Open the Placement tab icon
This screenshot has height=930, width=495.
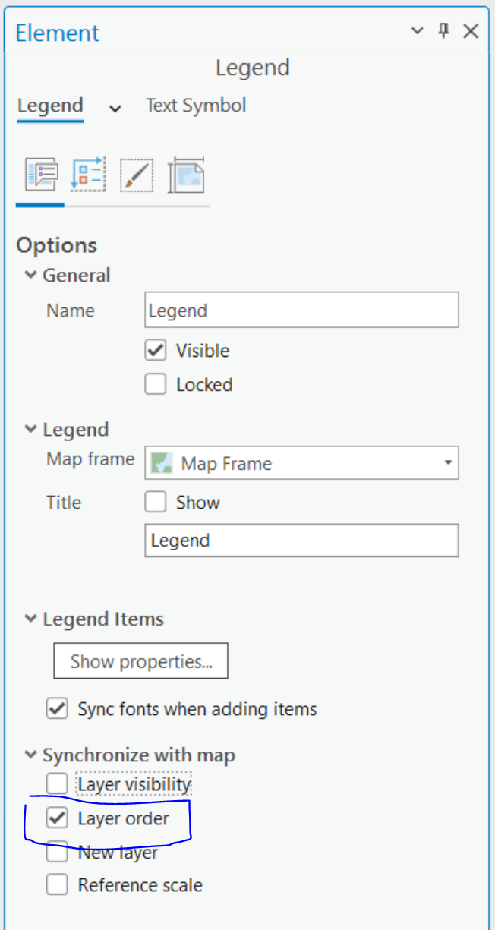186,176
